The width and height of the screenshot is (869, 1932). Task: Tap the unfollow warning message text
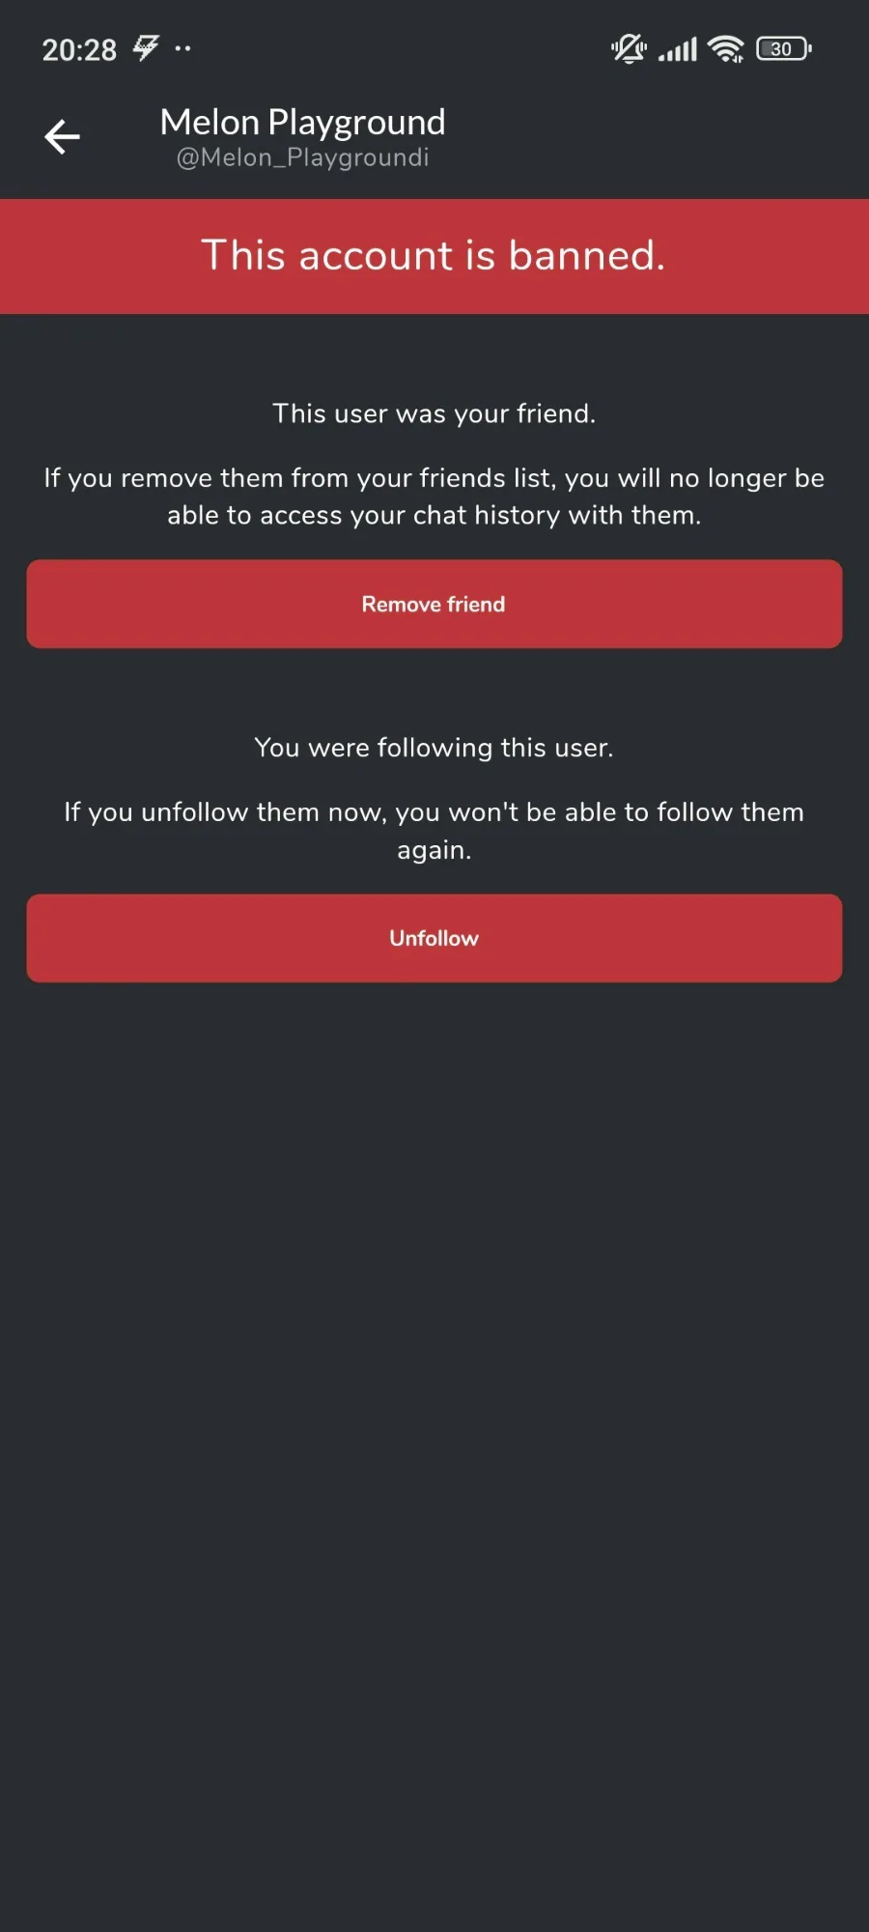pyautogui.click(x=434, y=831)
